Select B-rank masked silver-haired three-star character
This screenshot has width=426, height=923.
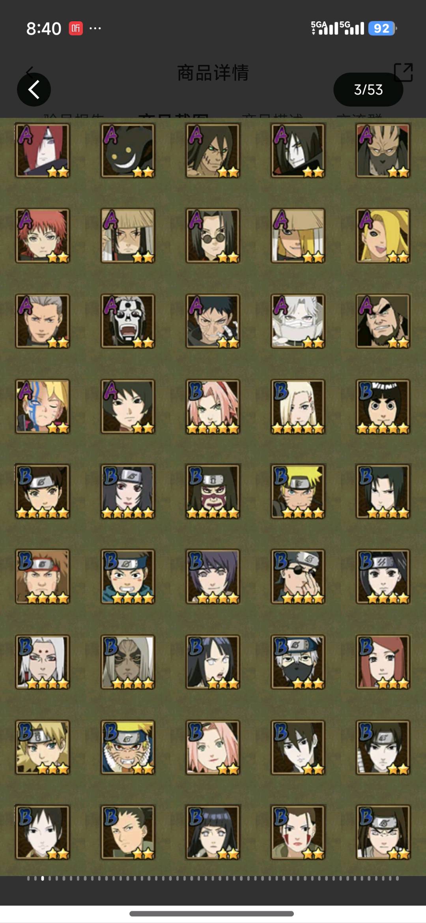click(298, 662)
